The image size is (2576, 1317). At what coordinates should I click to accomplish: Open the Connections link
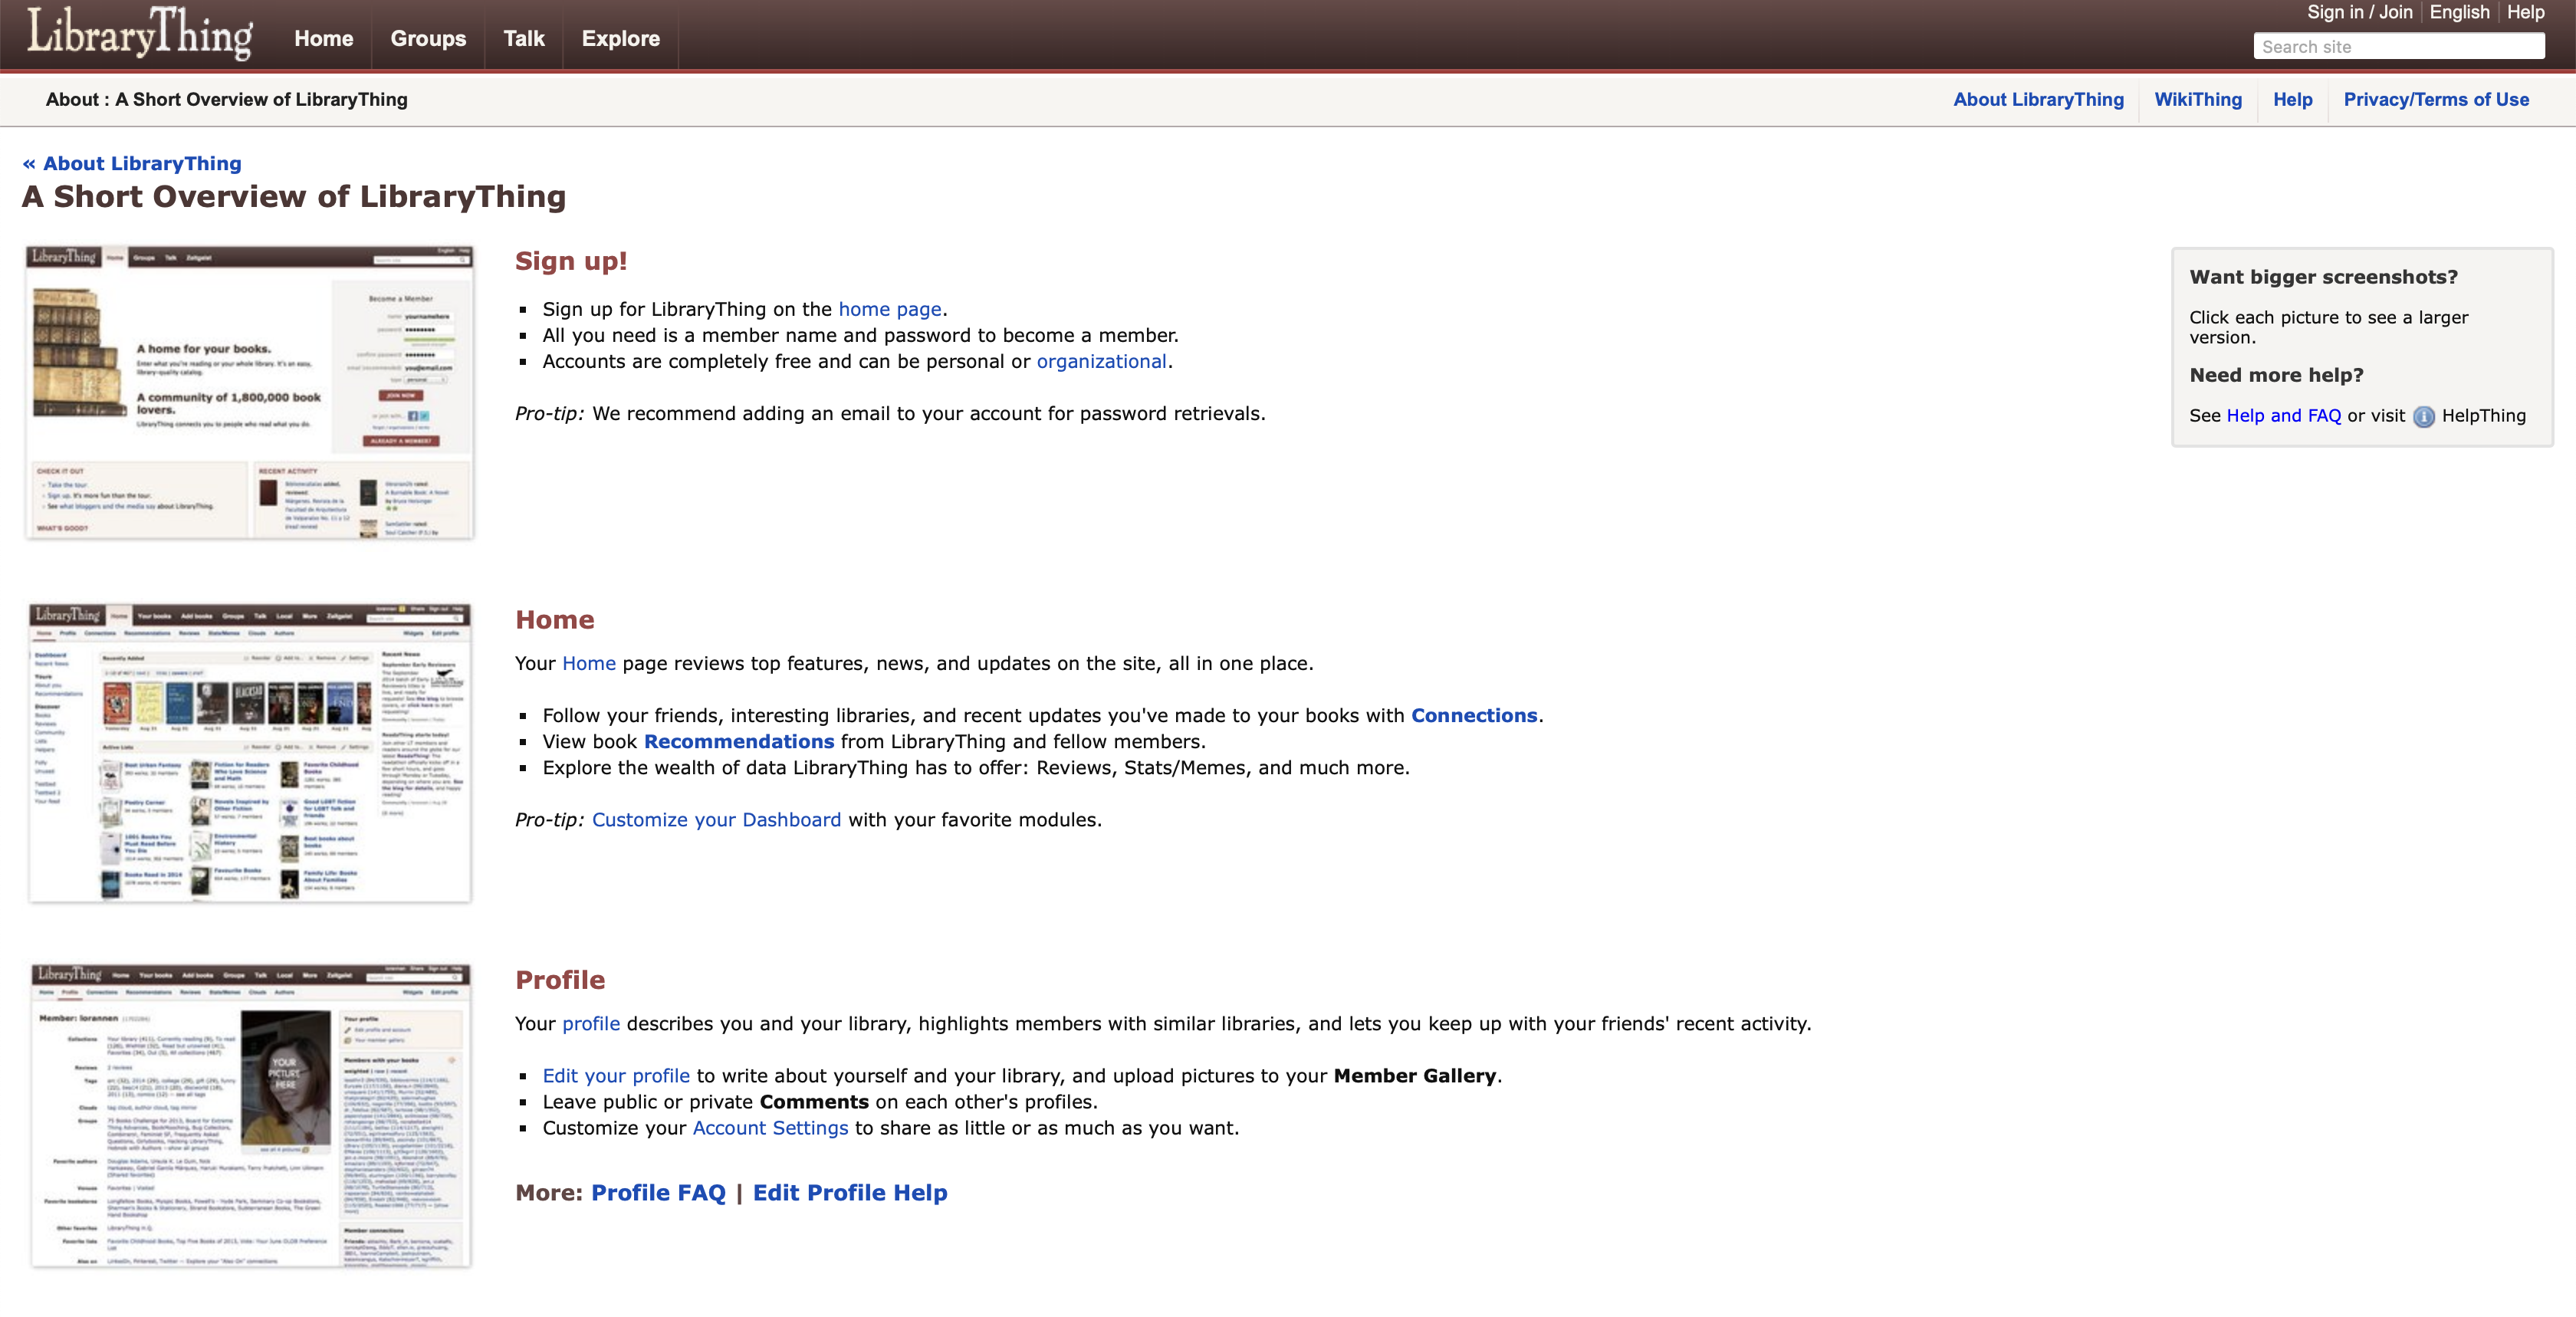click(1474, 716)
